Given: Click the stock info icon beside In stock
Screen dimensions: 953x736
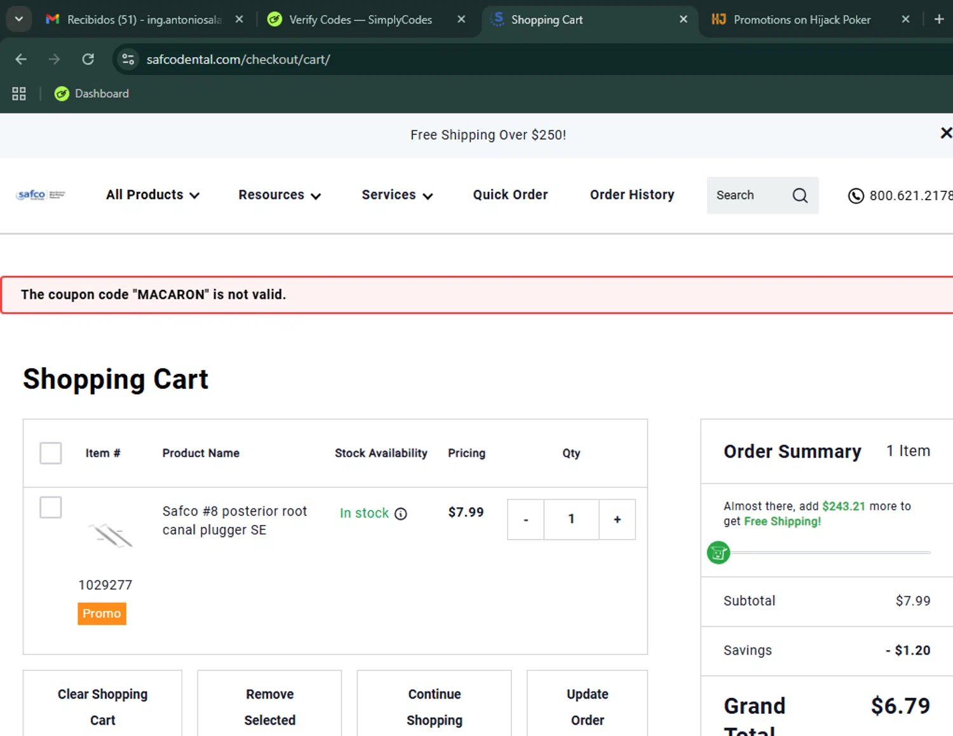Looking at the screenshot, I should click(x=400, y=514).
